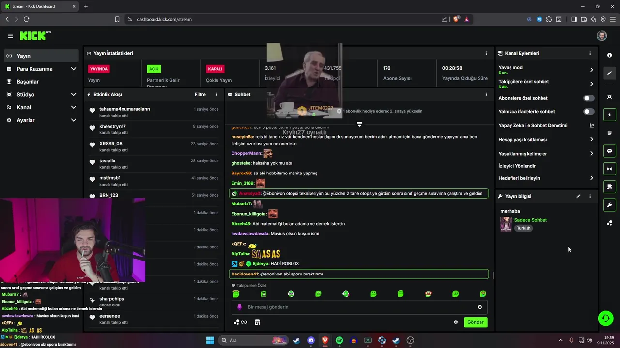Toggle the wrench stream info panel icon
Screen dimensions: 620x348
[x=609, y=205]
